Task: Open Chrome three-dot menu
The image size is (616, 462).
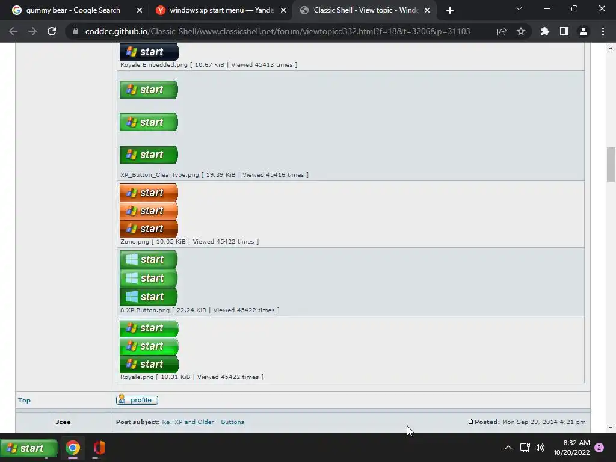Action: (x=603, y=31)
